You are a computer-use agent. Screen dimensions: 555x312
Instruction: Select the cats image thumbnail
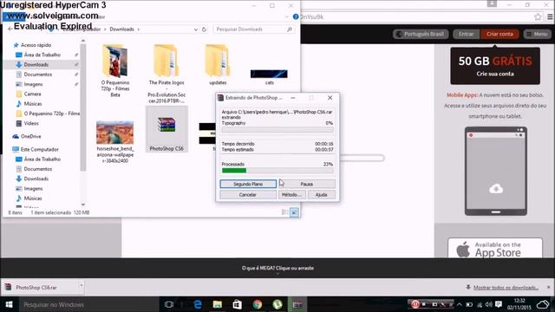click(x=269, y=77)
